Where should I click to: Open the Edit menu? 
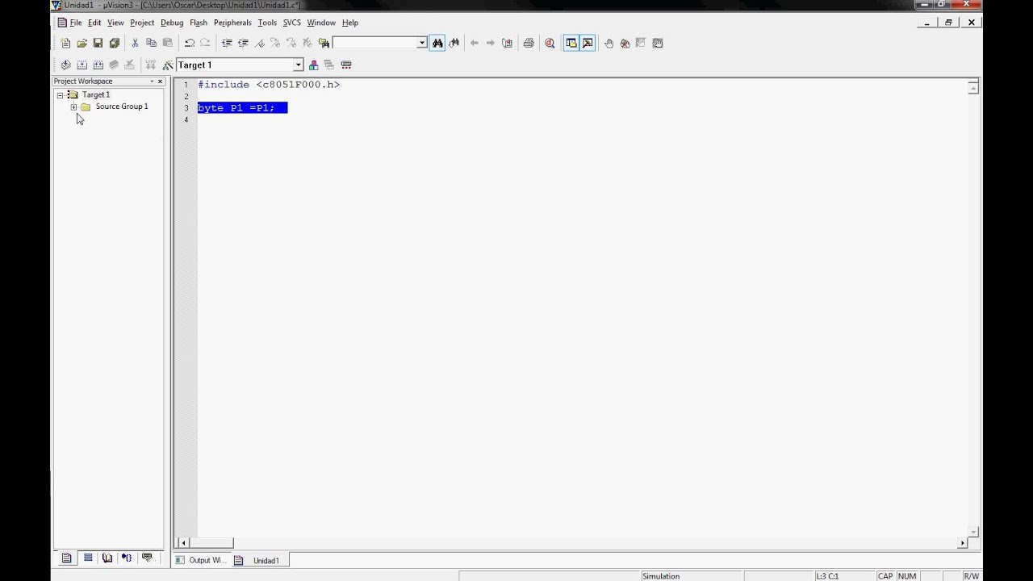click(94, 23)
